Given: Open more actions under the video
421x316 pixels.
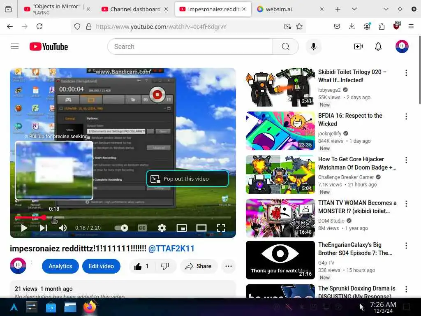Looking at the screenshot, I should coord(229,266).
